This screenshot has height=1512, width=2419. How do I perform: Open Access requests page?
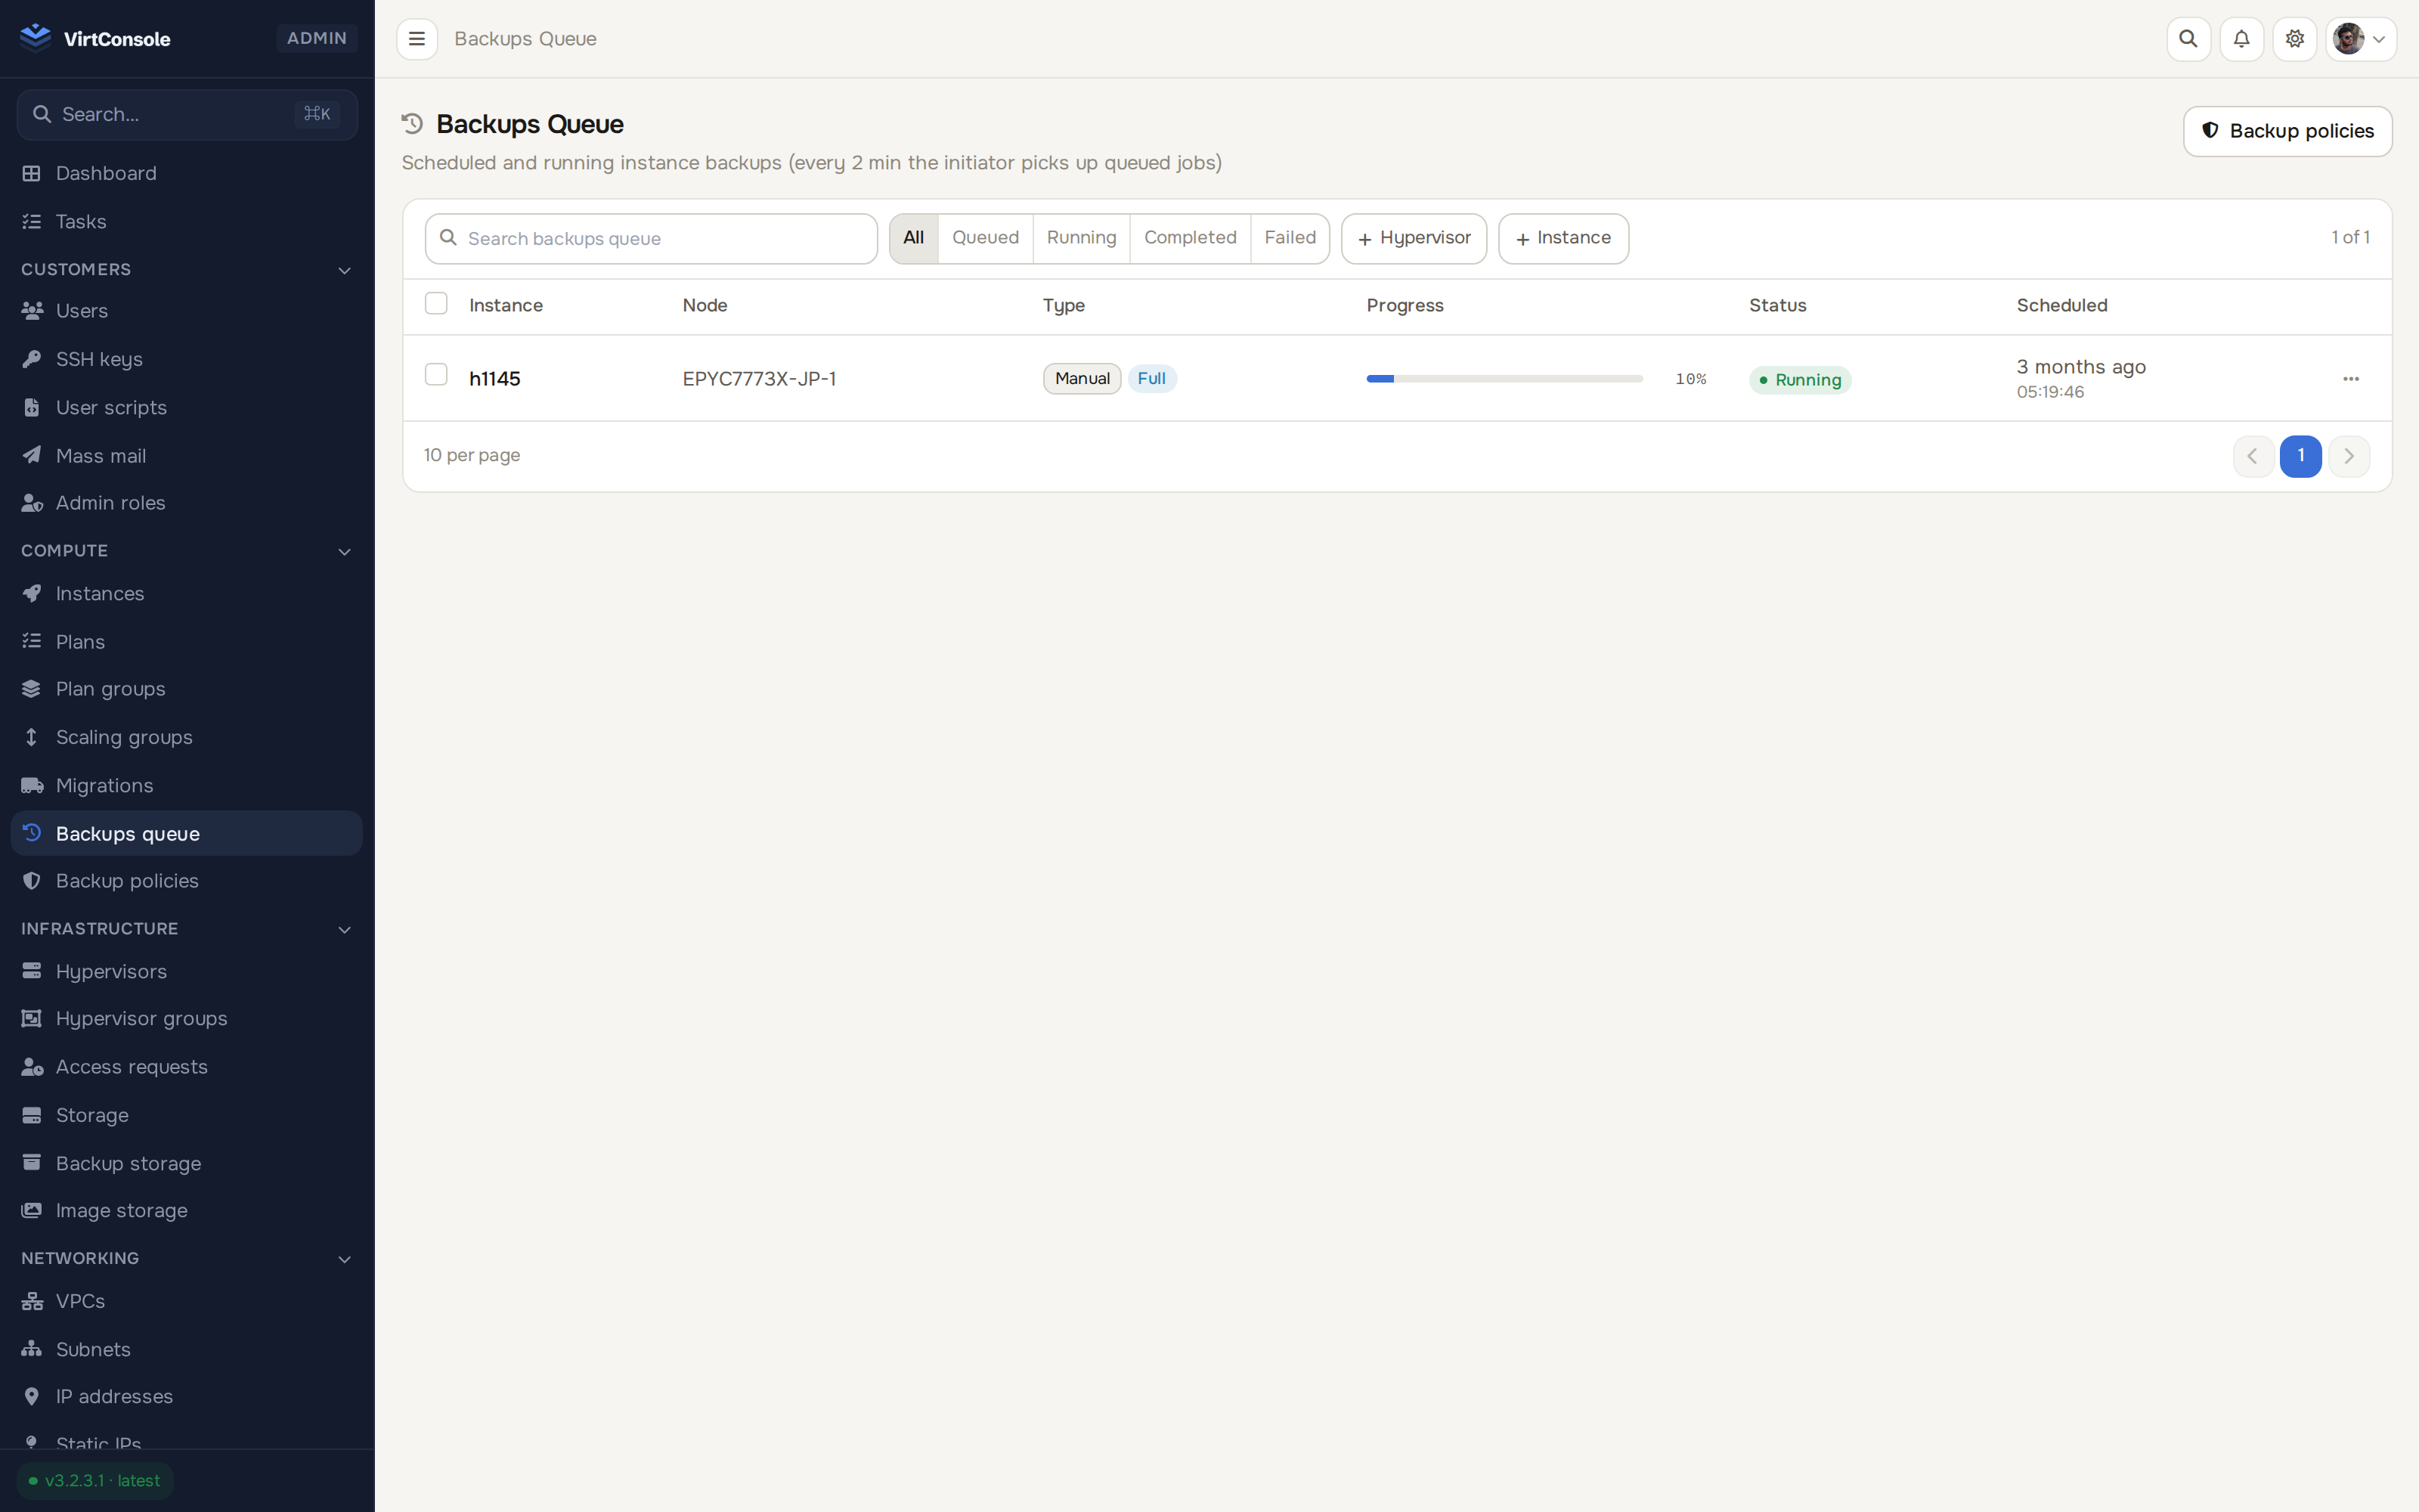[187, 1067]
